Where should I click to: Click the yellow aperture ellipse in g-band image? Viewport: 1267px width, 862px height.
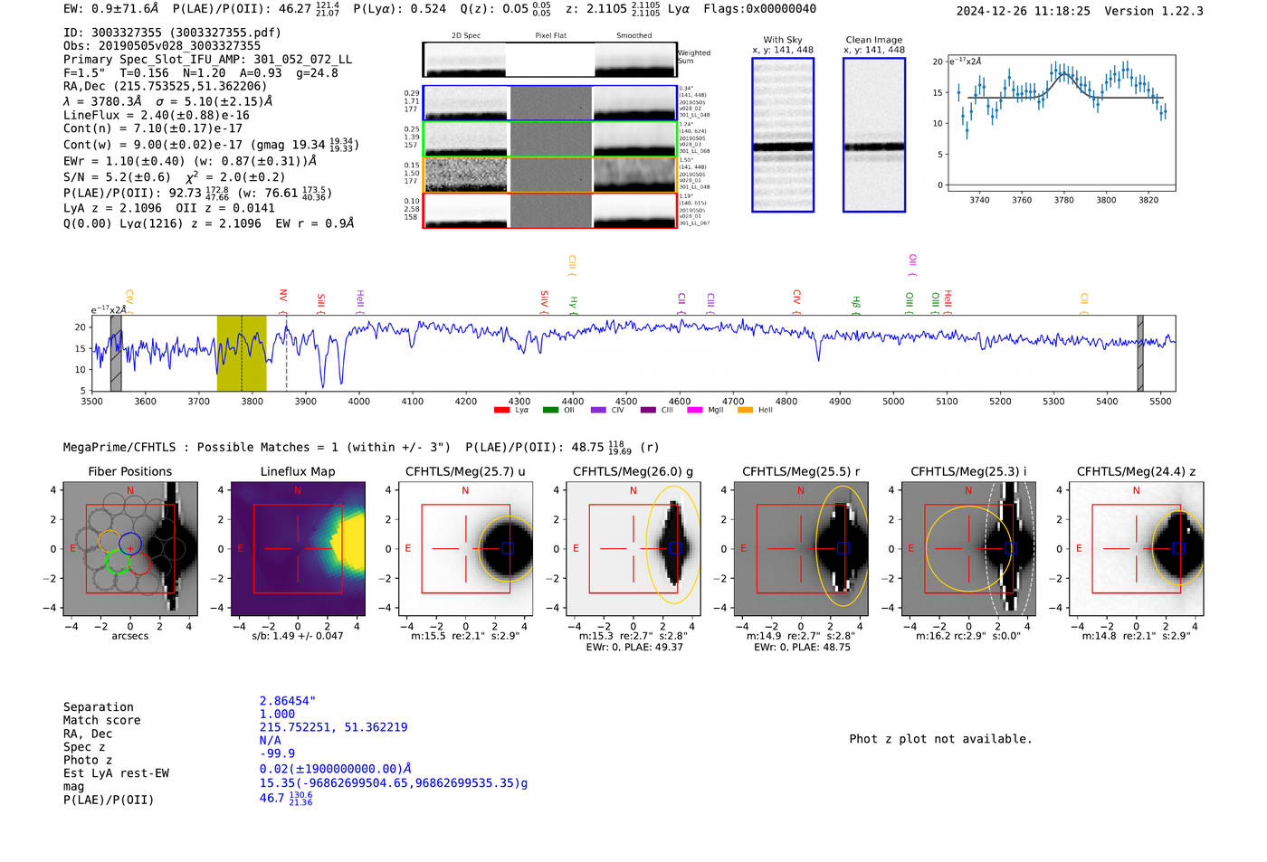pyautogui.click(x=673, y=545)
